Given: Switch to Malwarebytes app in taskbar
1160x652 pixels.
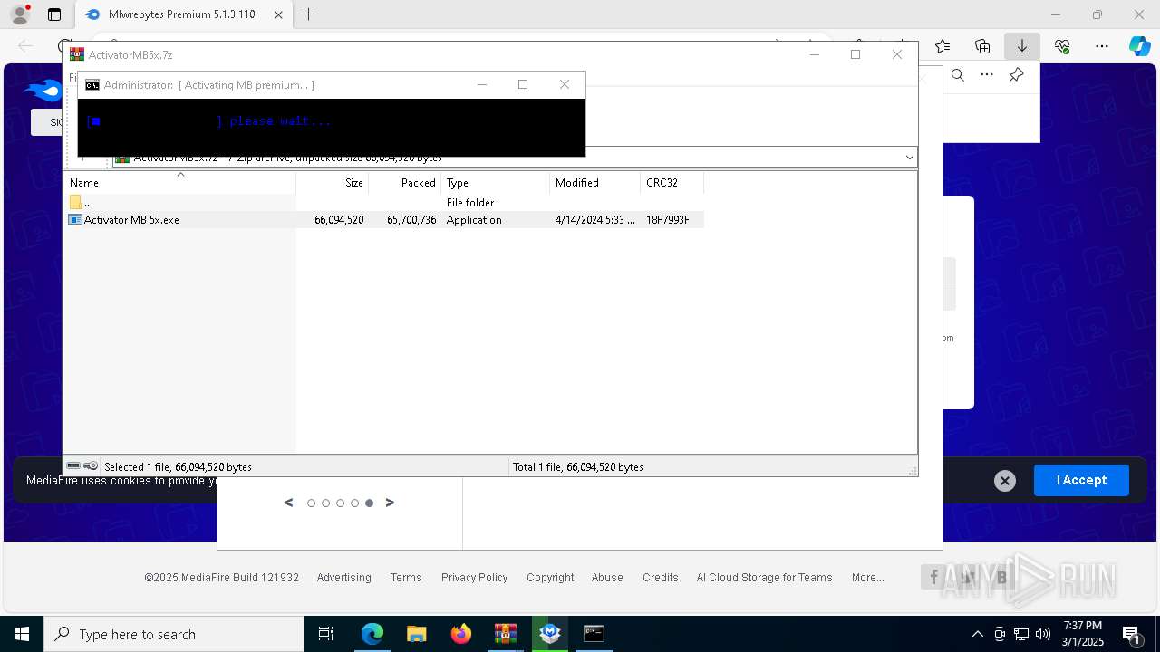Looking at the screenshot, I should 550,634.
